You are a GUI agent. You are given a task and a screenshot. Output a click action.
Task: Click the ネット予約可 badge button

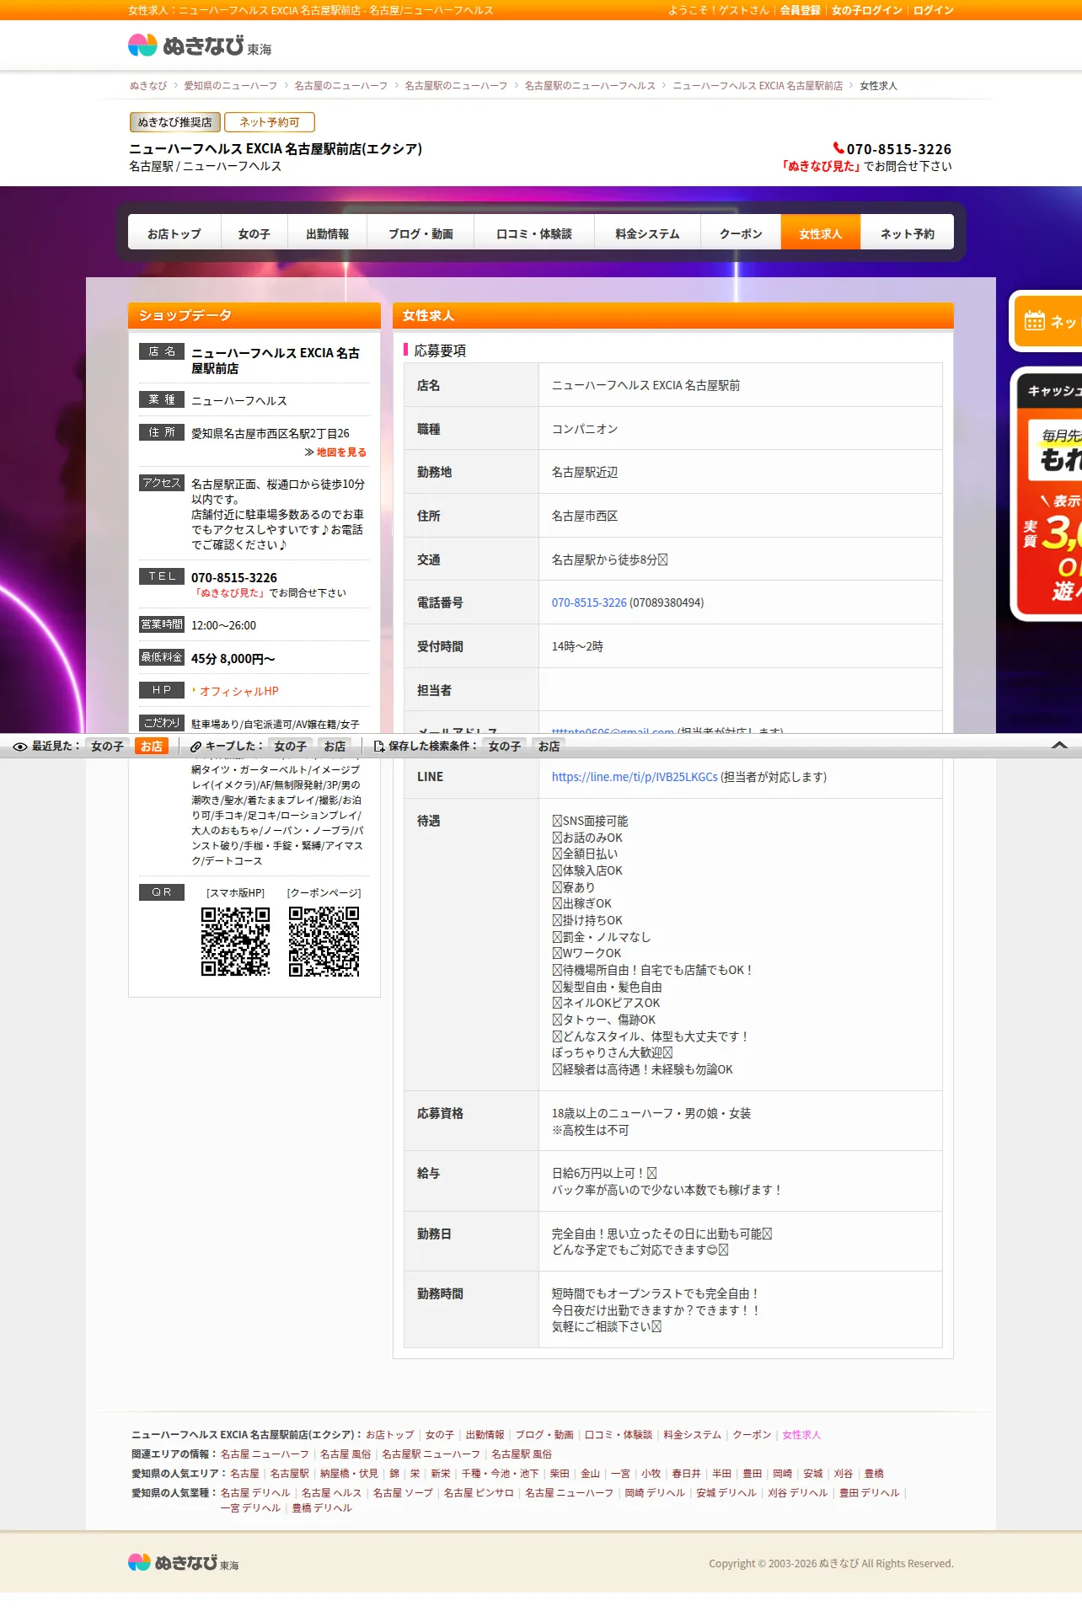pos(270,122)
